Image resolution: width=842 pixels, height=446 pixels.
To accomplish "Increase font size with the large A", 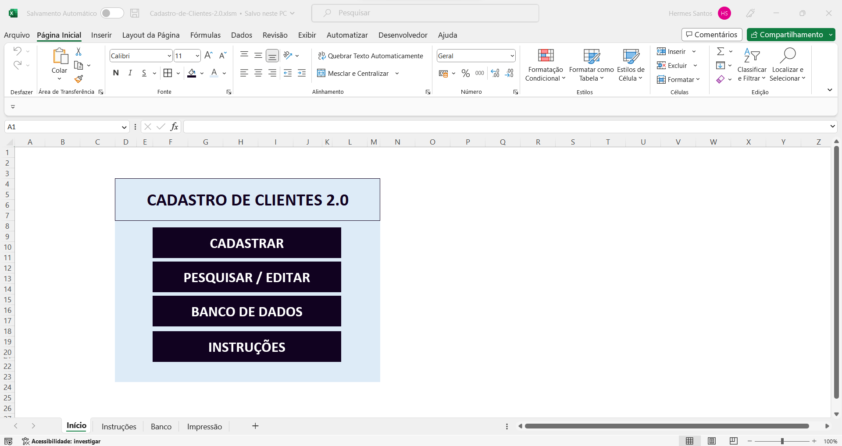I will point(208,55).
